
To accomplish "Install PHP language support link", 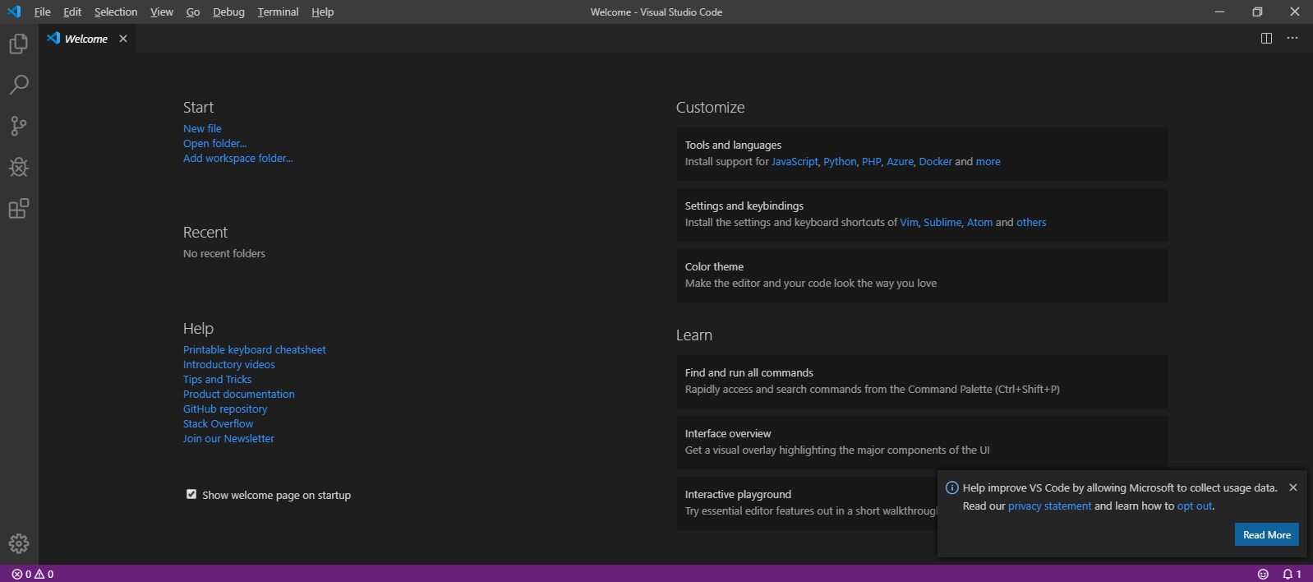I will point(871,161).
